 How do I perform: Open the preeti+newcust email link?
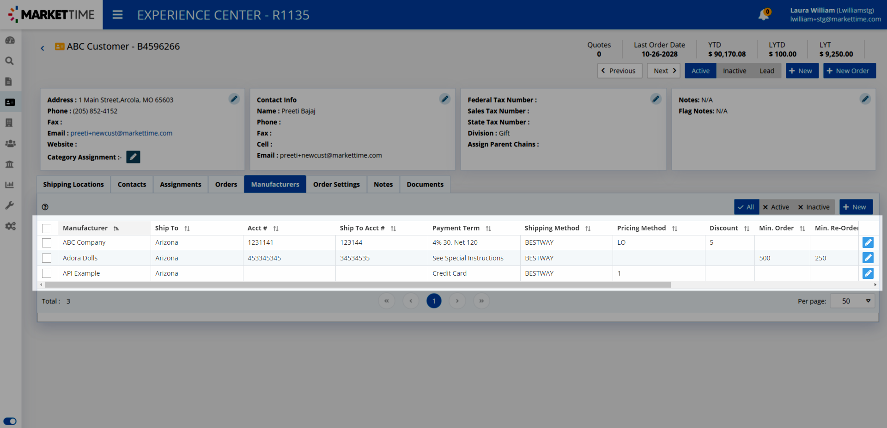[121, 133]
